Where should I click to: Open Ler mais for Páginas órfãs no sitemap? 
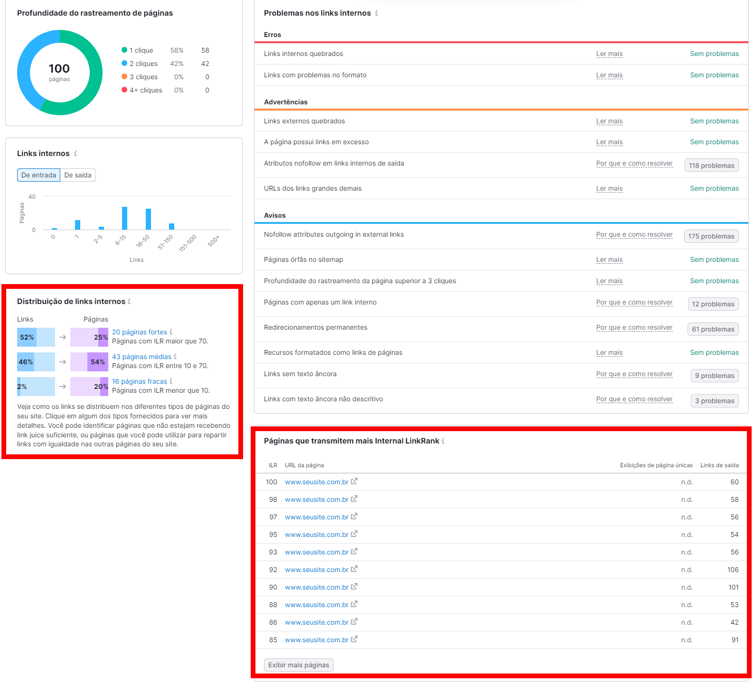coord(609,260)
